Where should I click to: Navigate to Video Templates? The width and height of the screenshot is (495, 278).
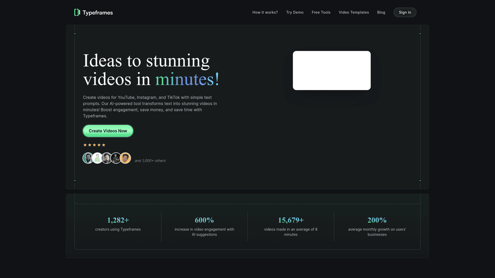coord(354,12)
